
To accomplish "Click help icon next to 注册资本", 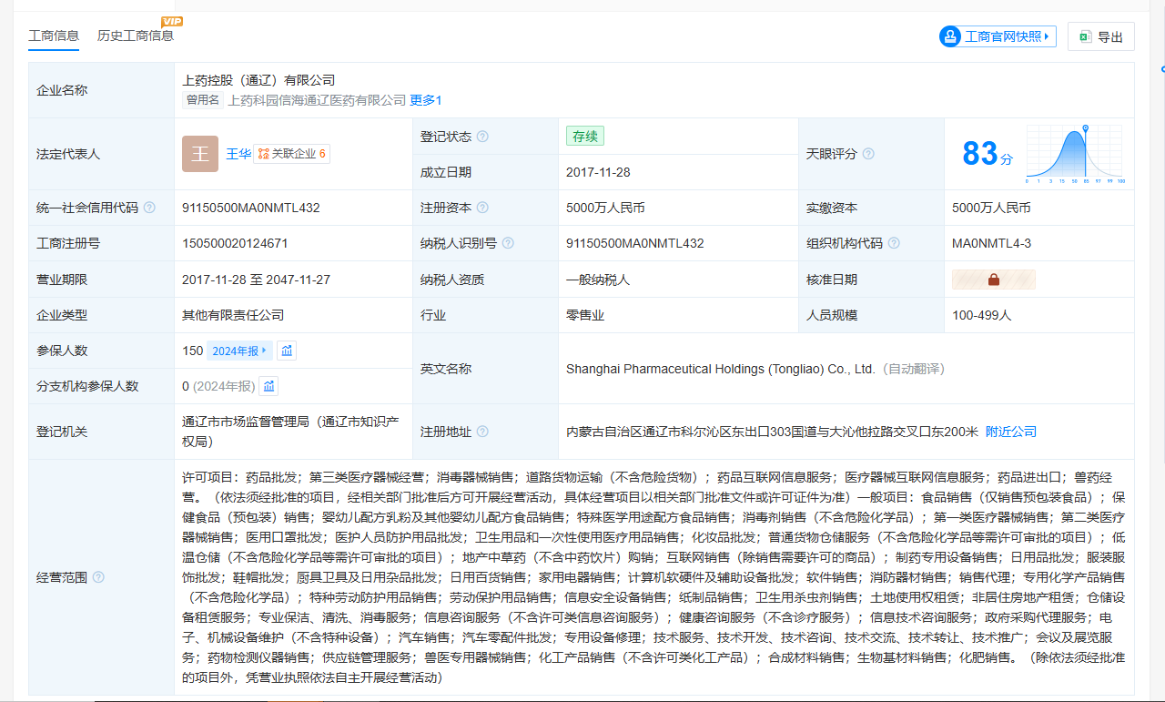I will 482,208.
